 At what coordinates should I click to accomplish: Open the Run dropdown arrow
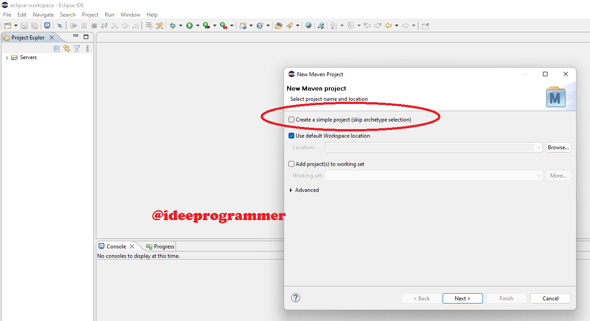click(x=197, y=26)
